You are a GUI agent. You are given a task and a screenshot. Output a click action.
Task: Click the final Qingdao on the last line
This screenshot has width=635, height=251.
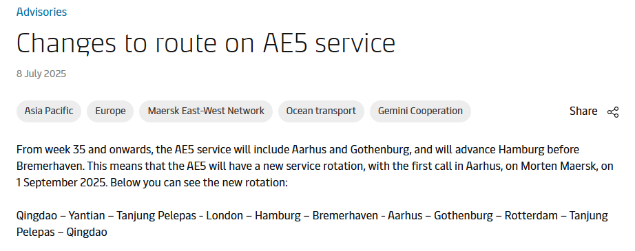click(87, 232)
